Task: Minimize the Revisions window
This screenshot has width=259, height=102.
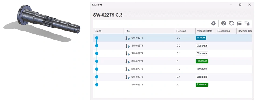Action: pyautogui.click(x=231, y=5)
